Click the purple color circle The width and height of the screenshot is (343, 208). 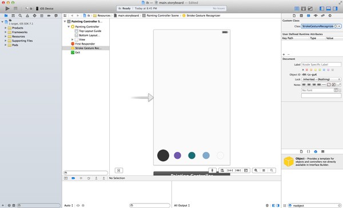177,155
